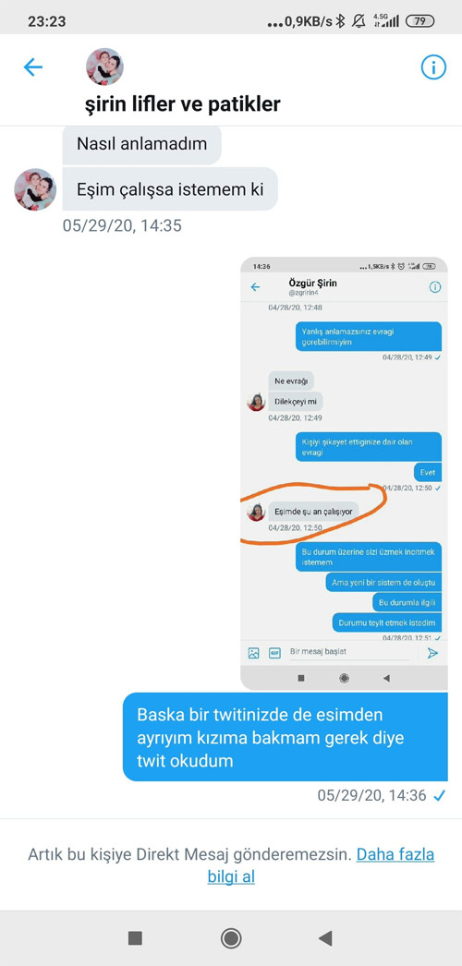This screenshot has width=462, height=966.
Task: Tap the checkmark next to 14:36 timestamp
Action: (439, 796)
